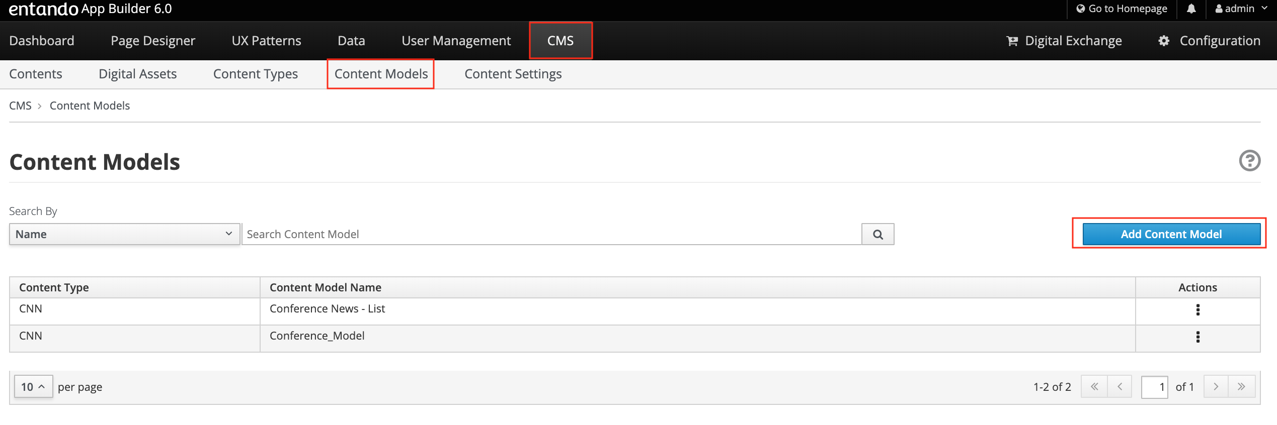1277x425 pixels.
Task: Click the Search Content Model input field
Action: (551, 234)
